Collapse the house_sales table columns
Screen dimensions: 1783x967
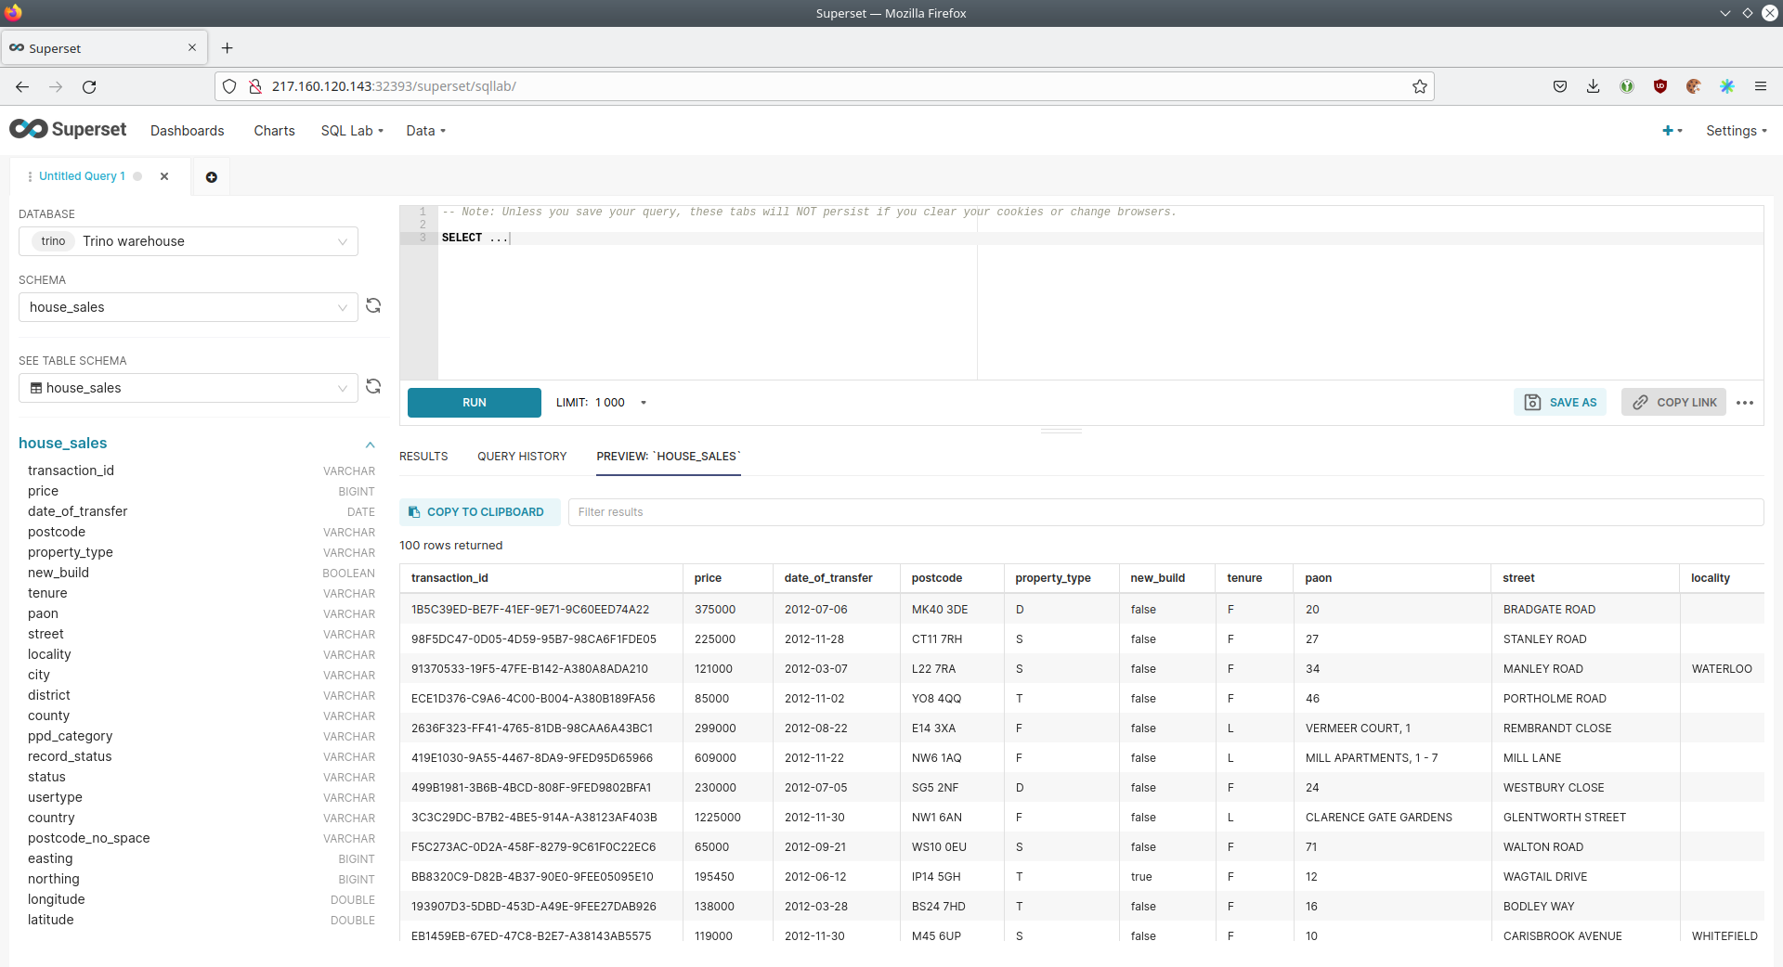point(370,445)
